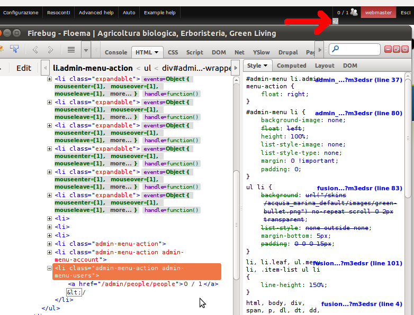The height and width of the screenshot is (315, 414).
Task: Select li.admin-menu-action in the breadcrumb
Action: [x=93, y=68]
